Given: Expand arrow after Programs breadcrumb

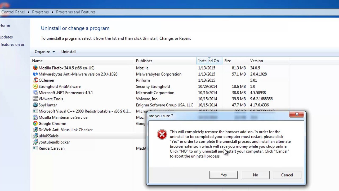Looking at the screenshot, I should (52, 12).
